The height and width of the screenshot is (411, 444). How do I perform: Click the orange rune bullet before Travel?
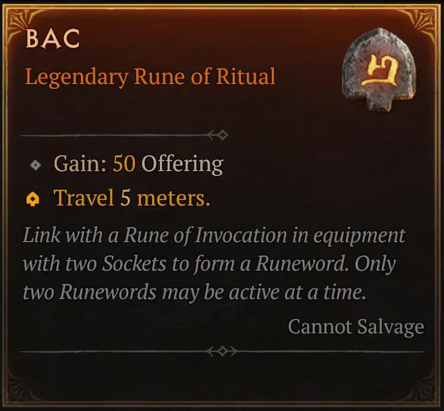pyautogui.click(x=33, y=199)
